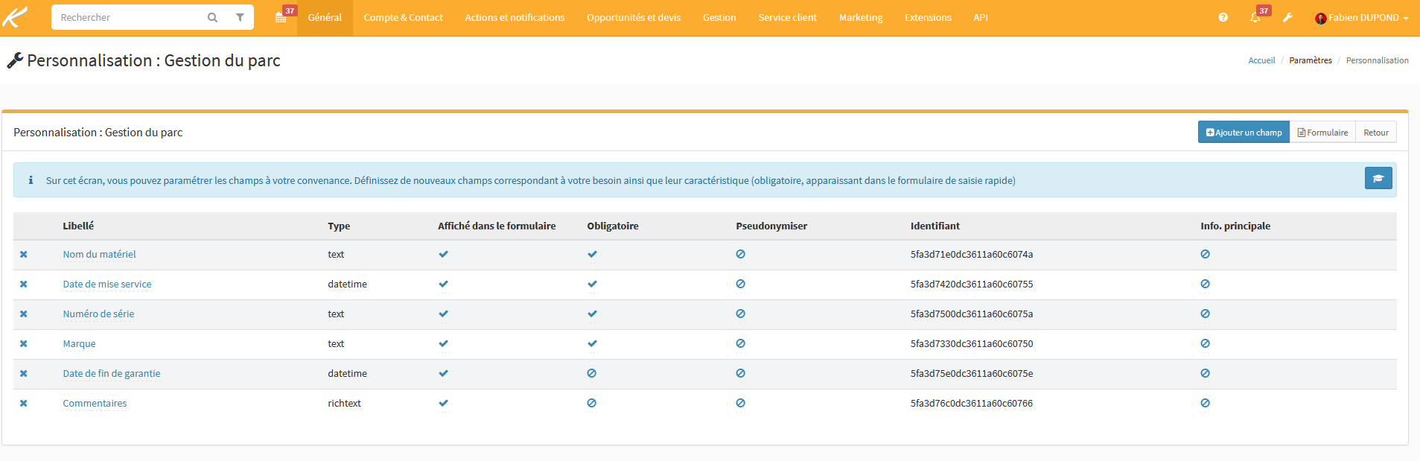Toggle Affiché dans le formulaire for Nom du matériel

[x=443, y=254]
